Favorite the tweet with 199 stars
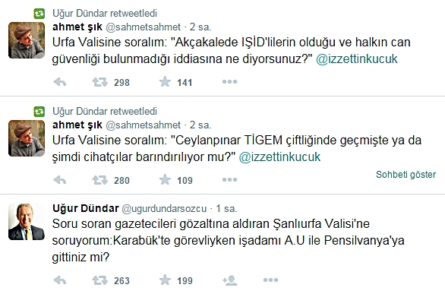Viewport: 445px width, 294px height. coord(165,280)
